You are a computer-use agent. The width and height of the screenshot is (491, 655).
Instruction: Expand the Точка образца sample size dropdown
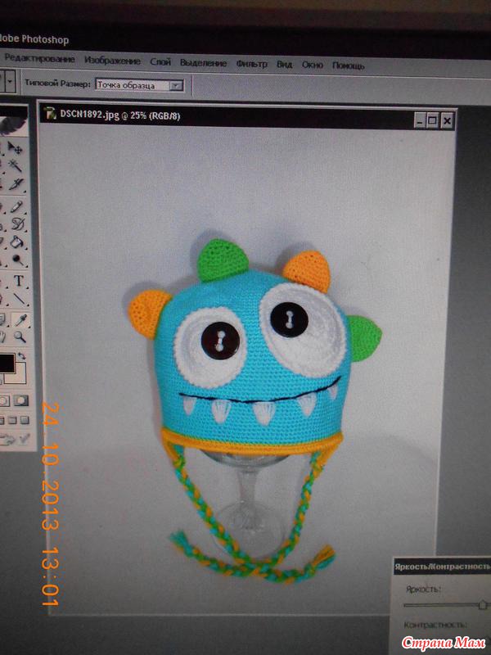(x=176, y=86)
